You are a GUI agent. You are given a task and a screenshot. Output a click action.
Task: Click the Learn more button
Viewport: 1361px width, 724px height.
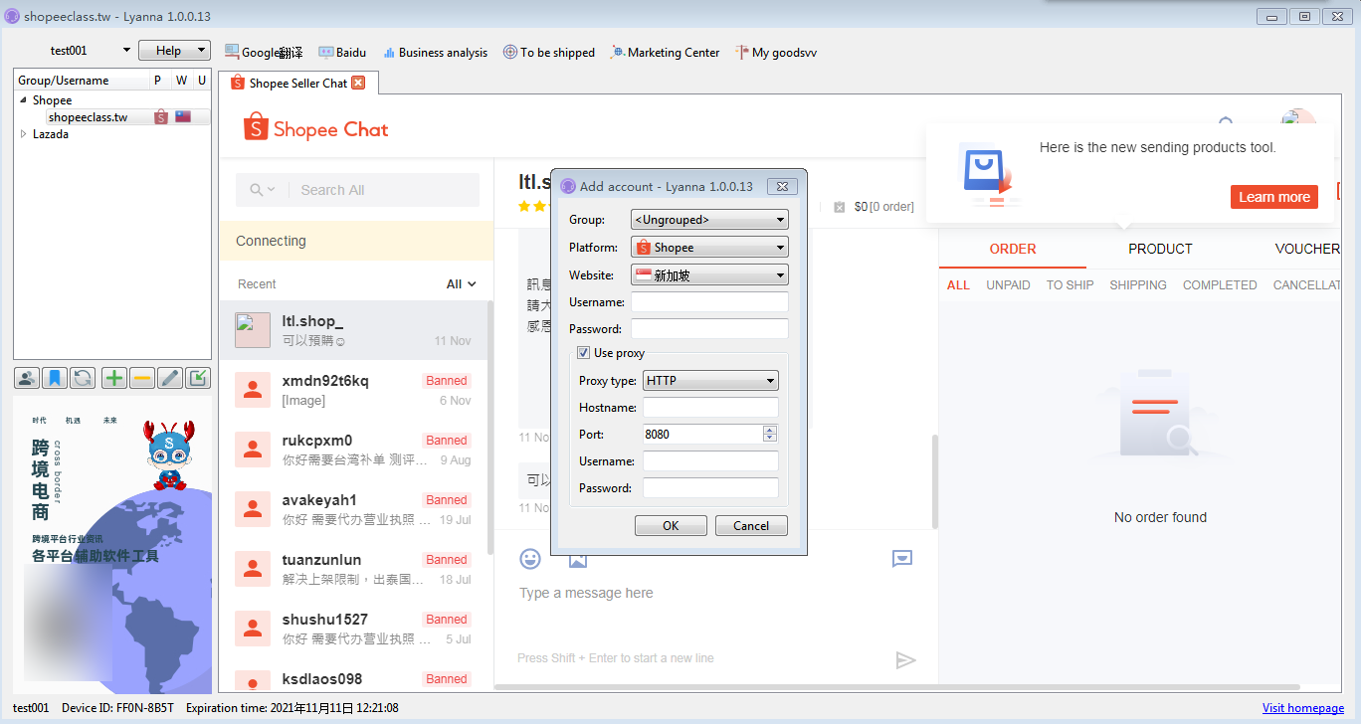pos(1273,197)
